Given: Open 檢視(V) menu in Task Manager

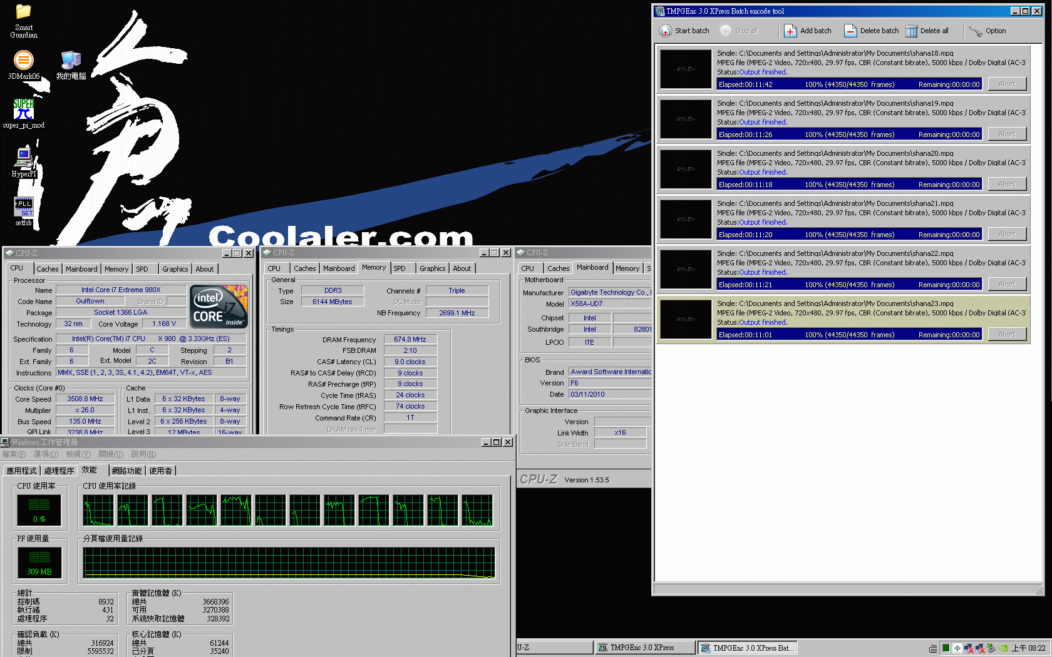Looking at the screenshot, I should (x=78, y=454).
